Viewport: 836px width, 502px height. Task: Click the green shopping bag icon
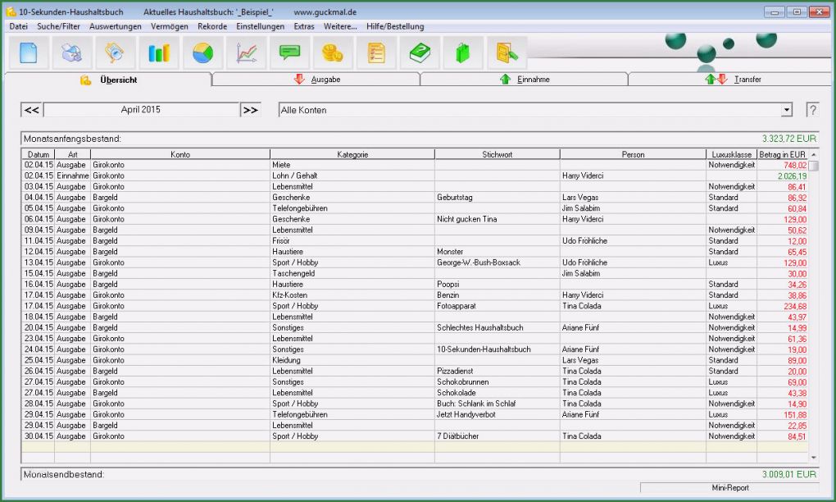click(463, 53)
